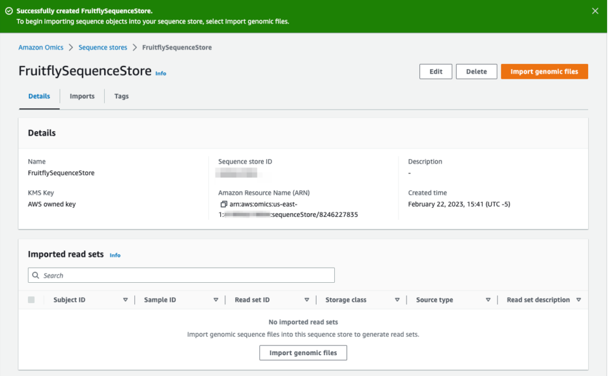Image resolution: width=609 pixels, height=376 pixels.
Task: Click the magnifier icon in the search field
Action: [37, 275]
